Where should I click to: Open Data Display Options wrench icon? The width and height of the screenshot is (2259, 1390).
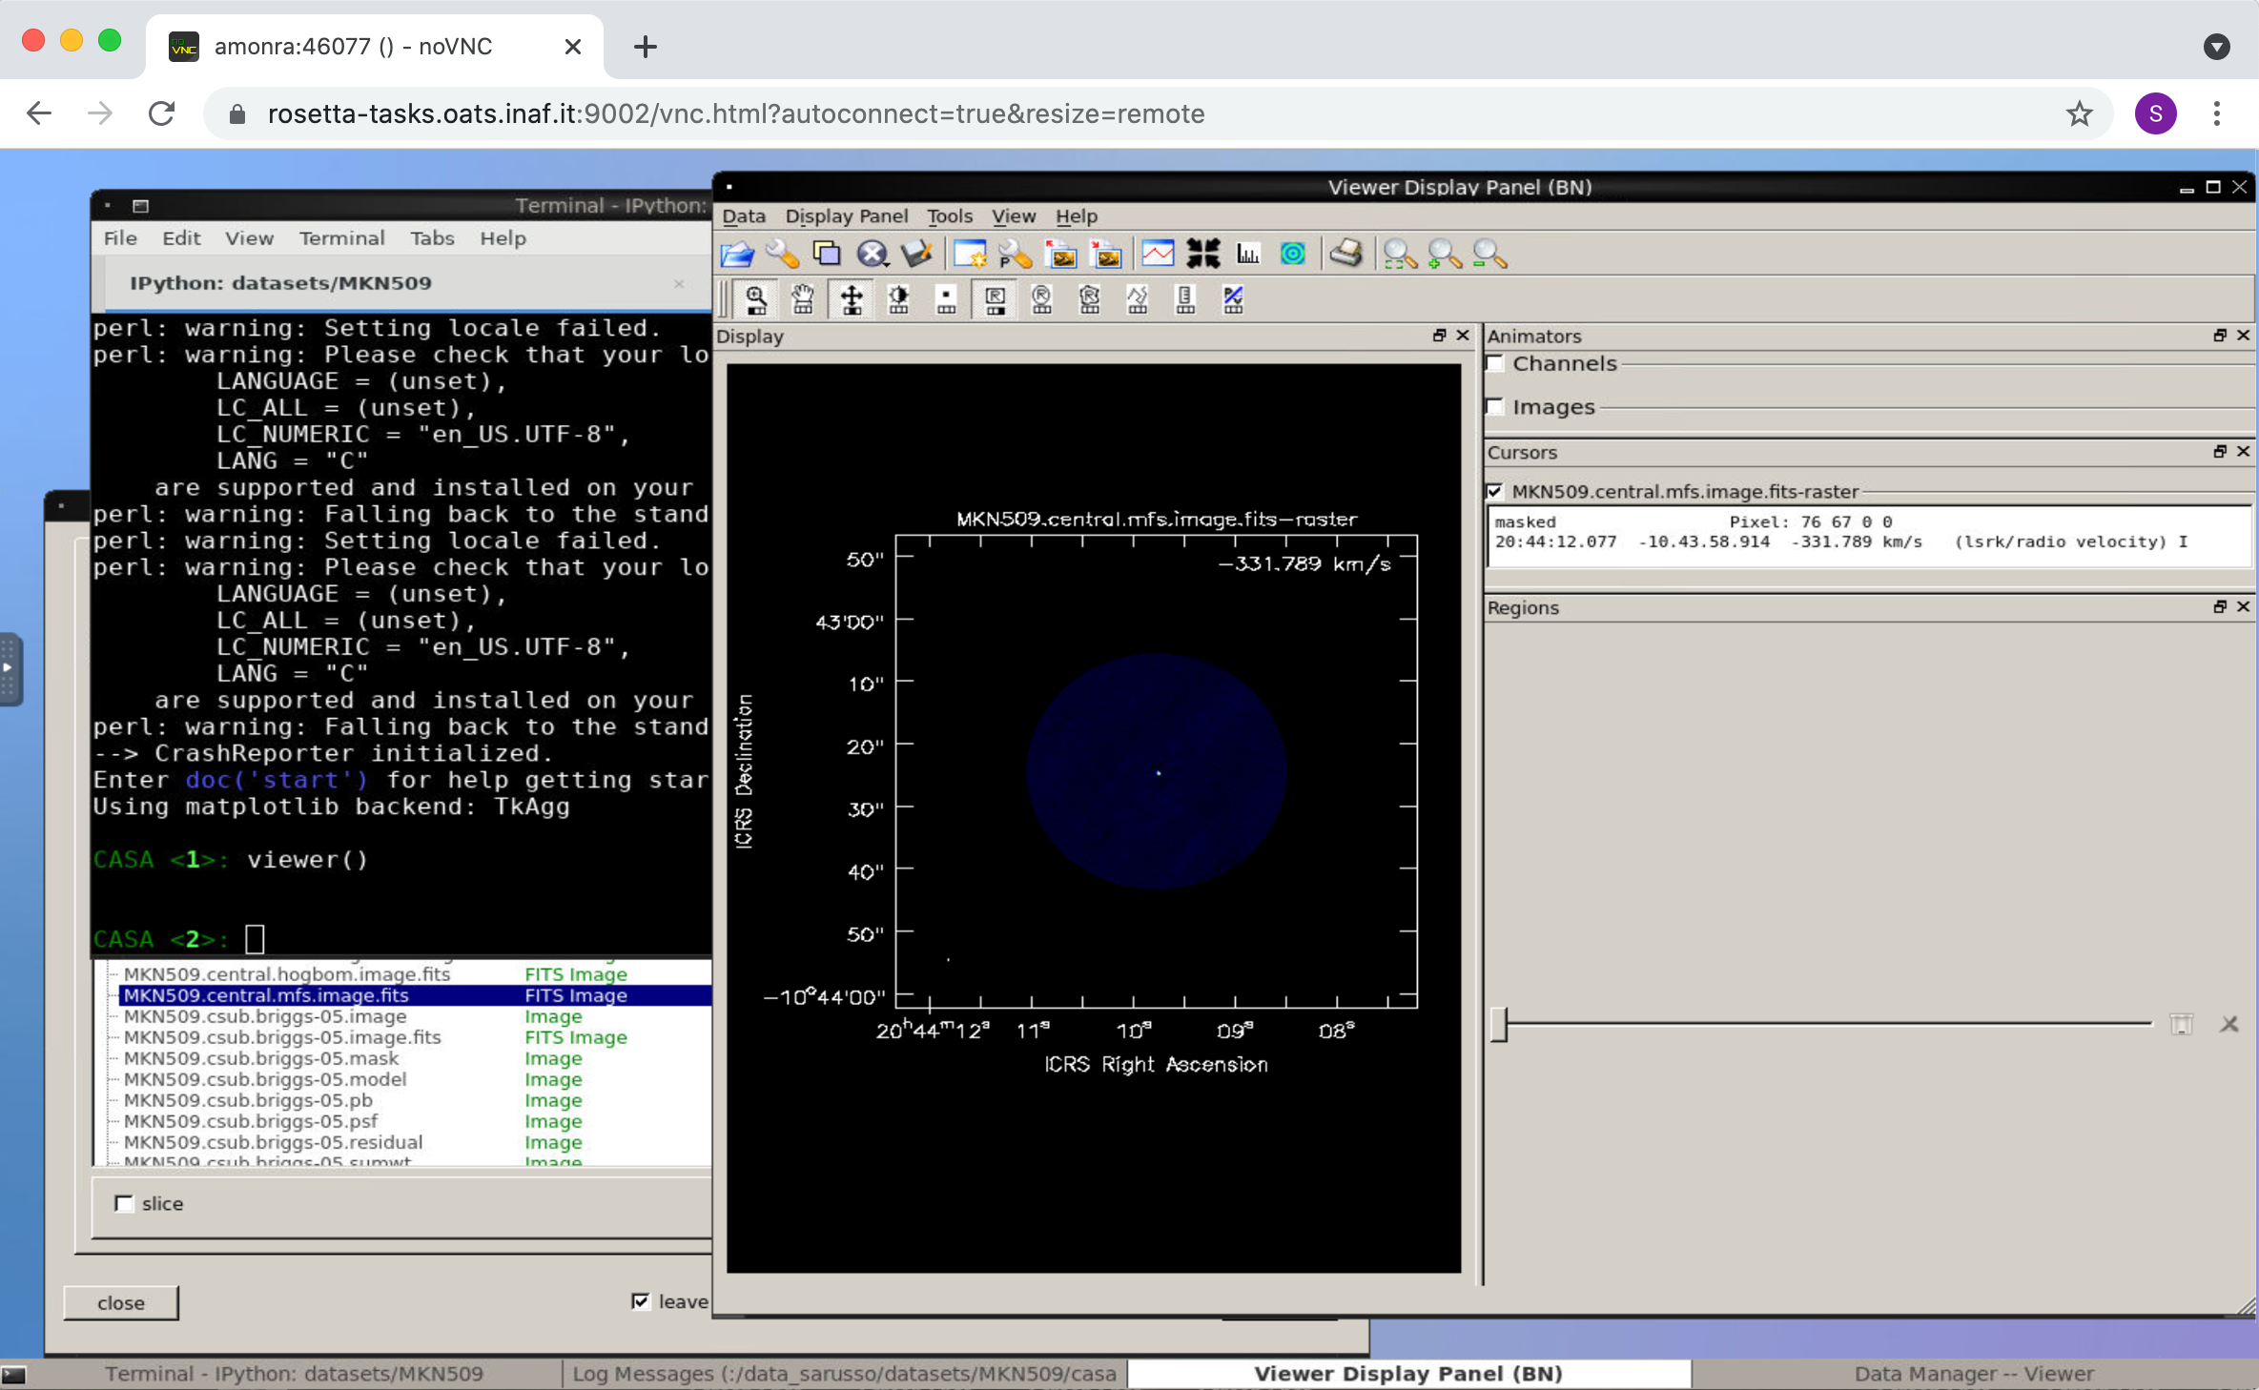coord(782,255)
